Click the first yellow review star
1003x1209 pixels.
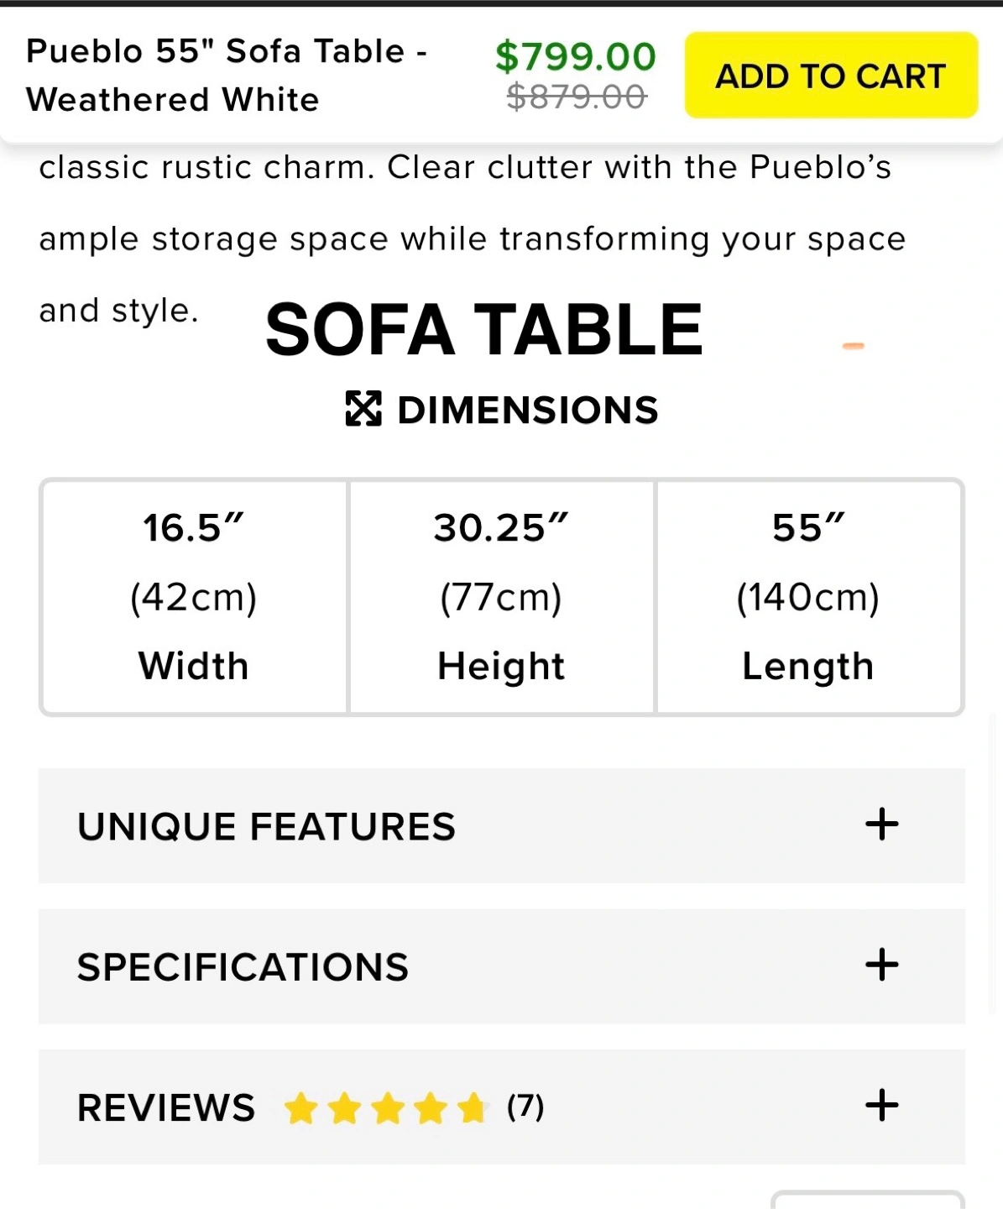[x=300, y=1108]
